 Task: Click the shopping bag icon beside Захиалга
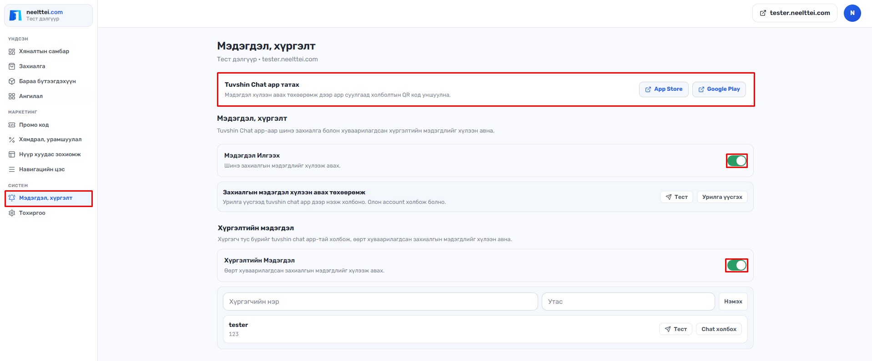pos(12,66)
